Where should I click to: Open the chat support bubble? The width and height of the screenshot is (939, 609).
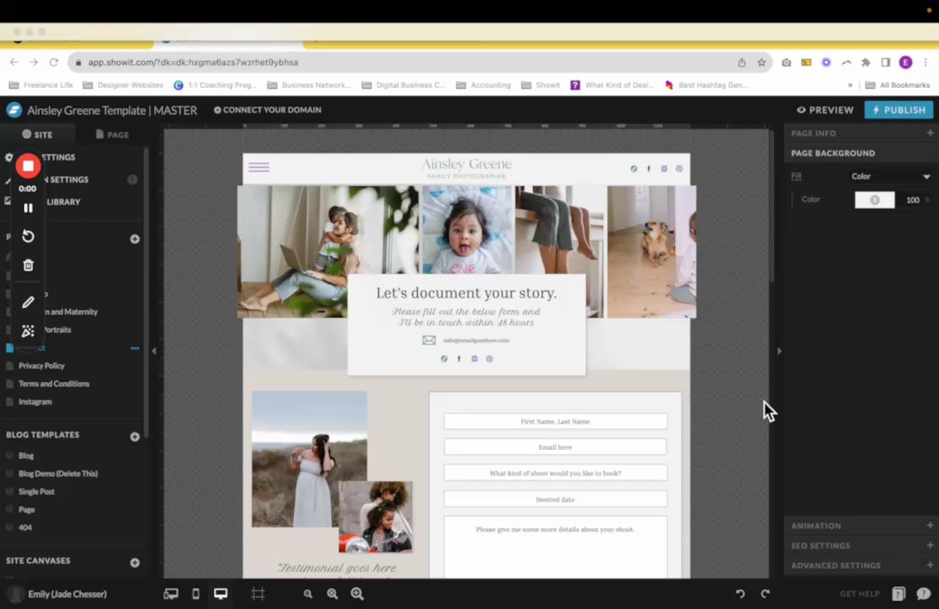tap(924, 594)
